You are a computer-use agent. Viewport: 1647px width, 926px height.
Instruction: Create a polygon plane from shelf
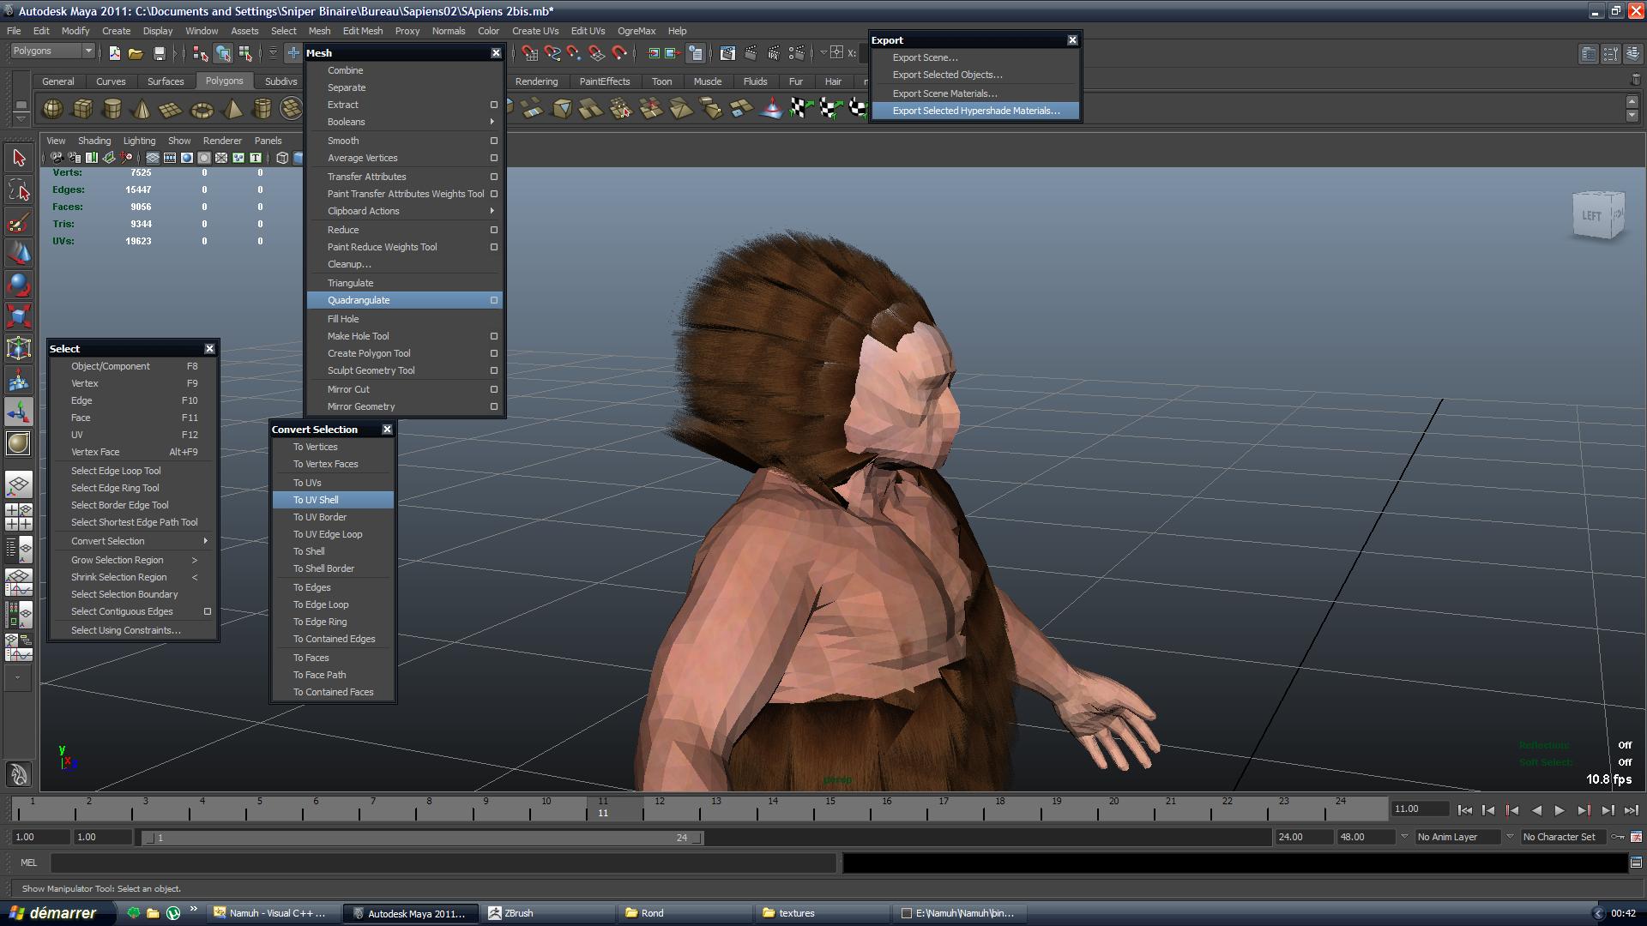click(x=172, y=109)
